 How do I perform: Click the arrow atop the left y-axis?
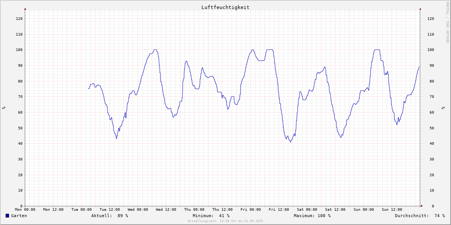point(25,9)
